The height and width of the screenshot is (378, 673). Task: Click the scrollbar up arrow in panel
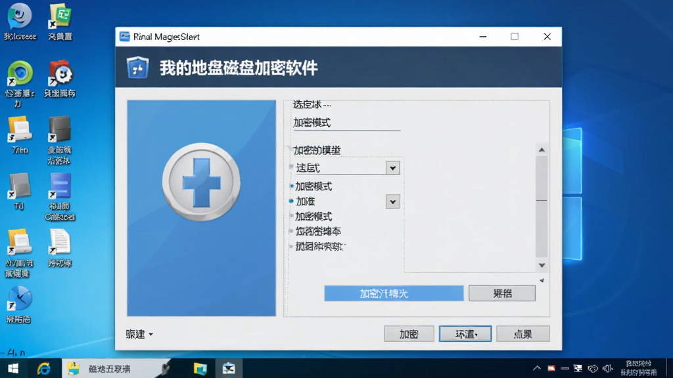click(x=542, y=150)
